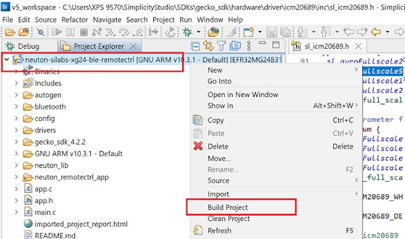This screenshot has height=239, width=405.
Task: Click the Skip All Breakpoints icon
Action: pos(41,32)
